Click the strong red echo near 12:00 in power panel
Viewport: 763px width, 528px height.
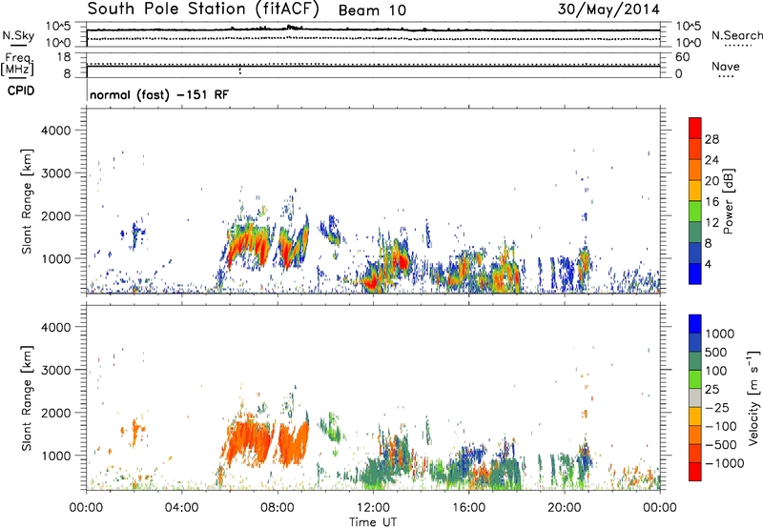(373, 282)
